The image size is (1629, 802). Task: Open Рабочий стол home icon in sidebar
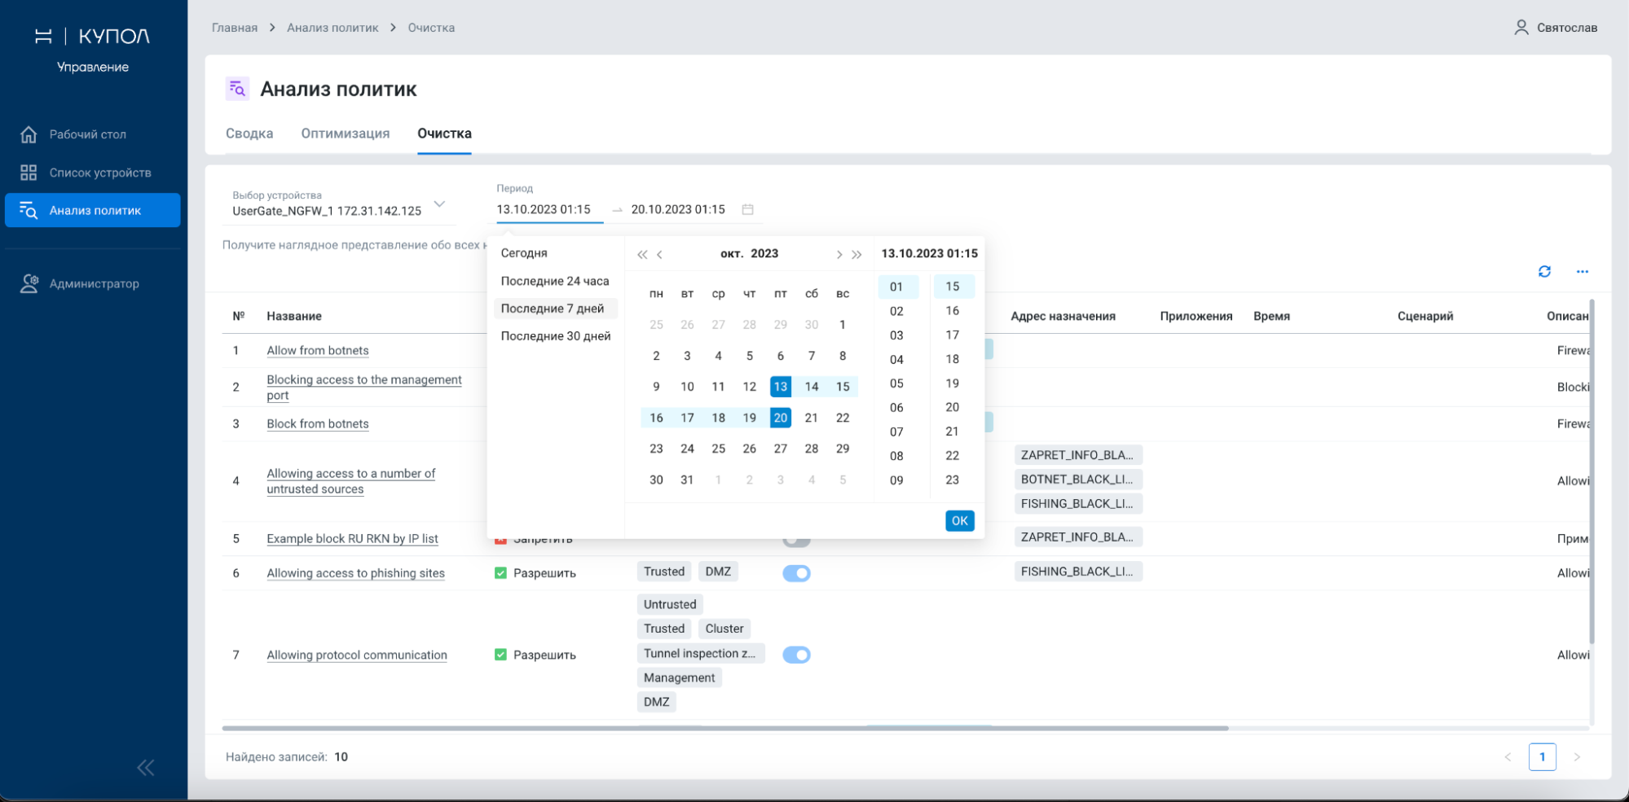pos(29,134)
